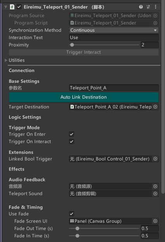The width and height of the screenshot is (165, 242).
Task: Toggle the Use Fade checkbox
Action: coord(71,214)
